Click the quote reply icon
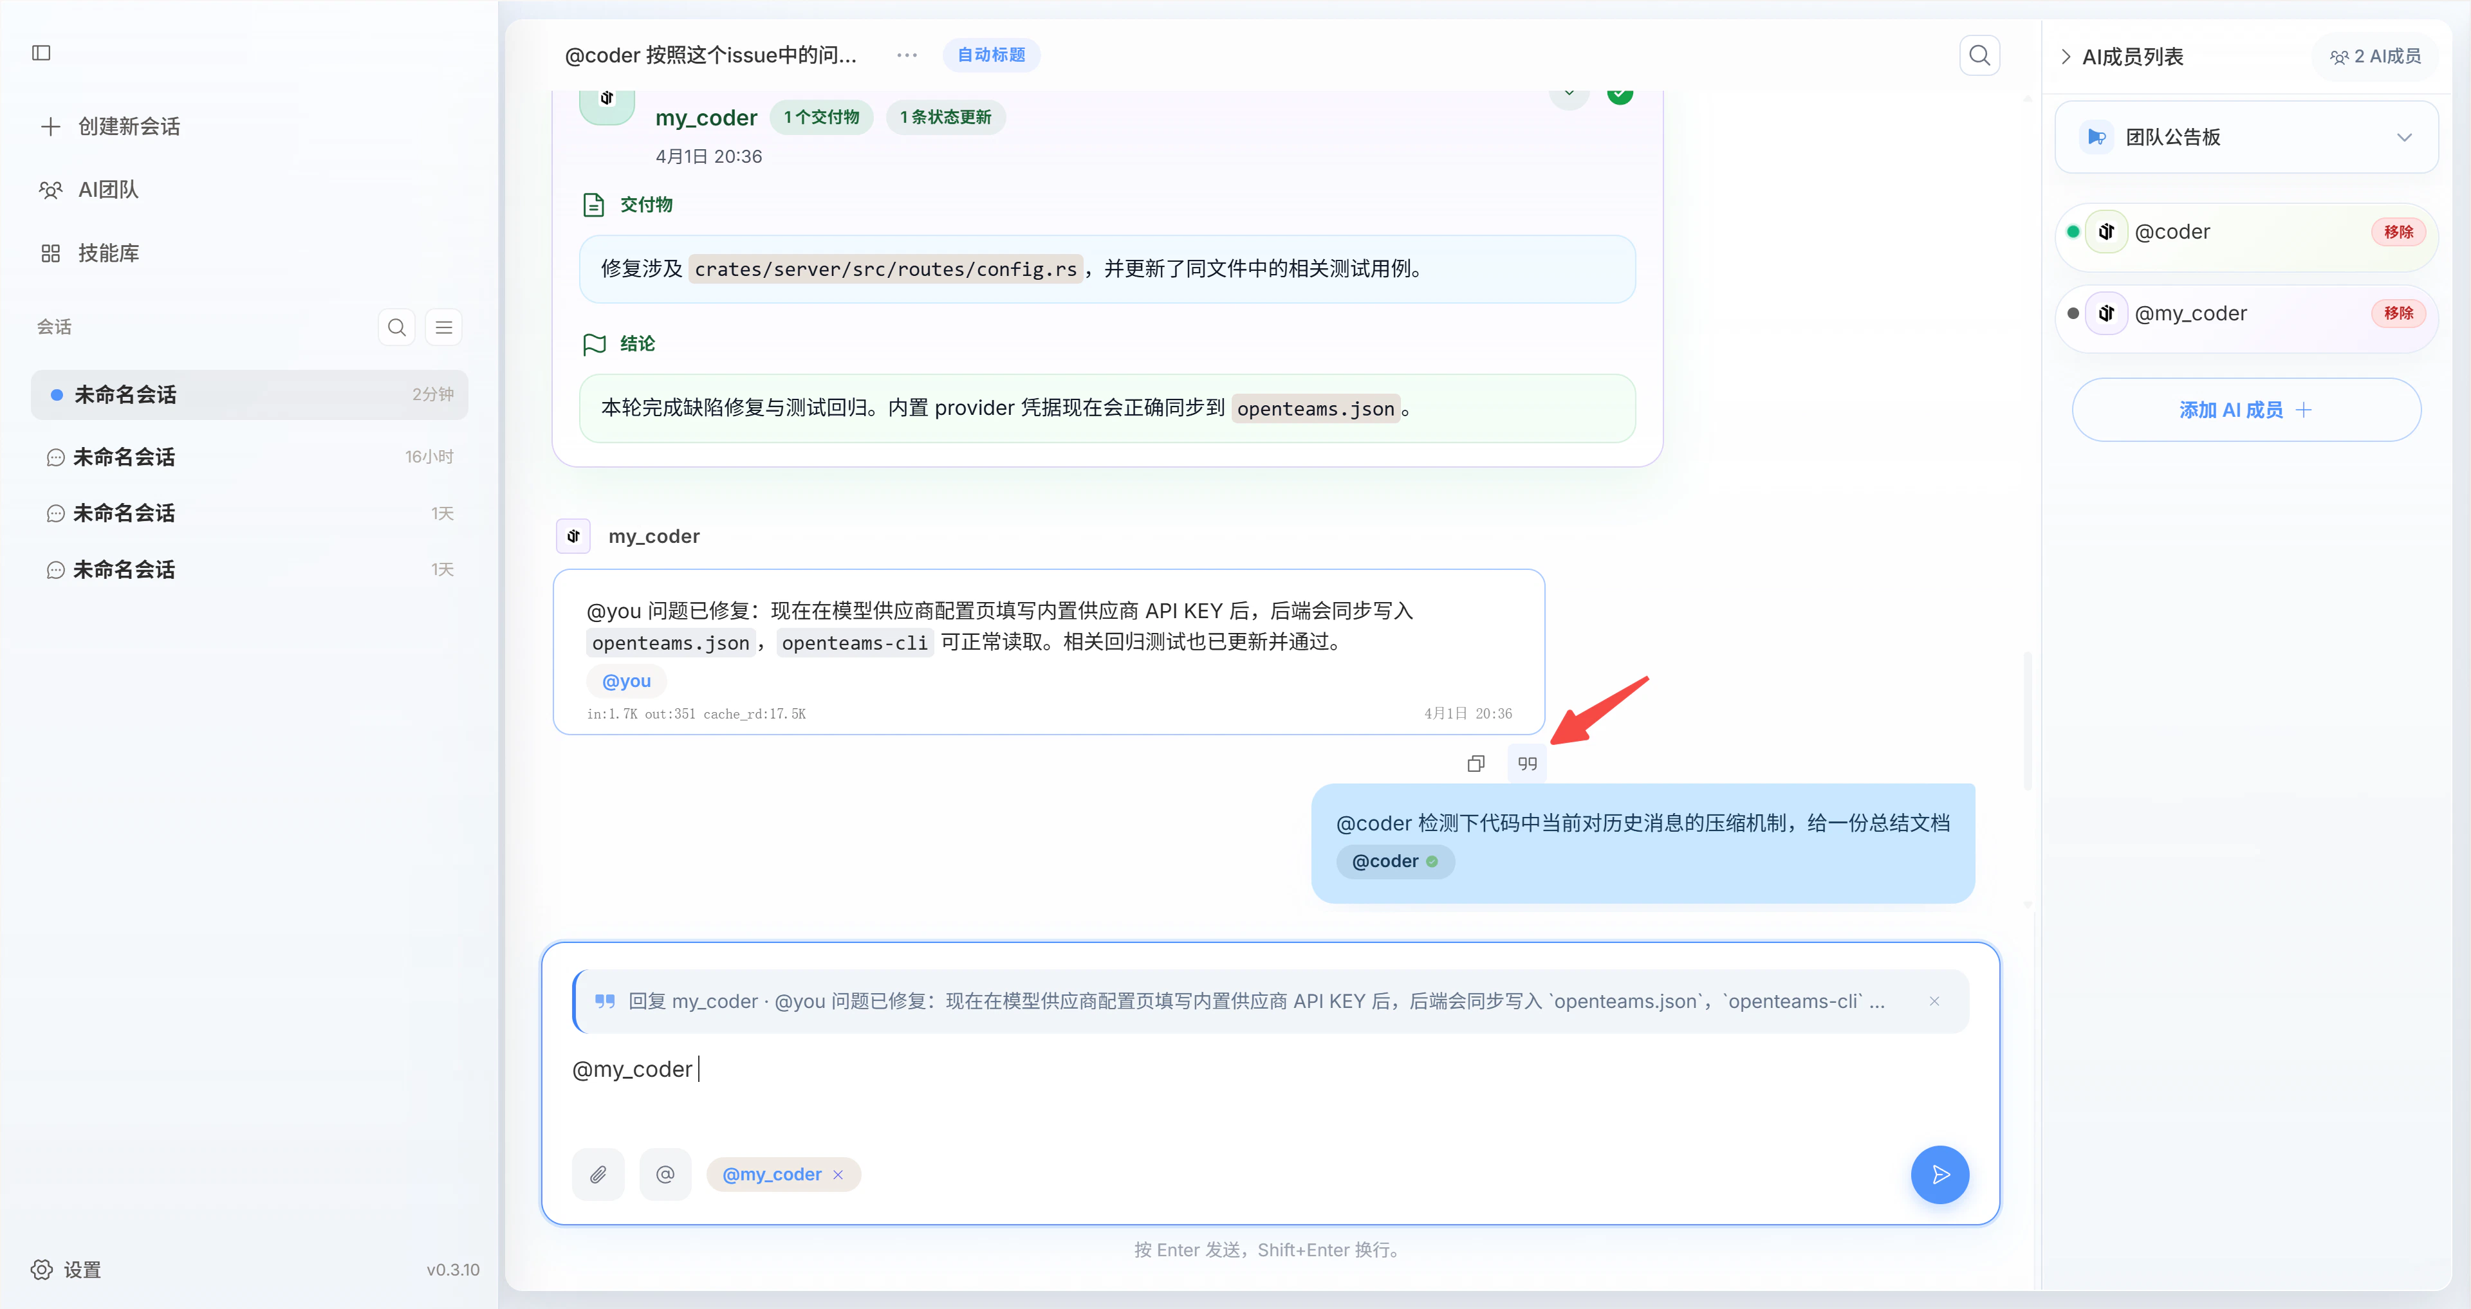Viewport: 2471px width, 1309px height. point(1527,764)
